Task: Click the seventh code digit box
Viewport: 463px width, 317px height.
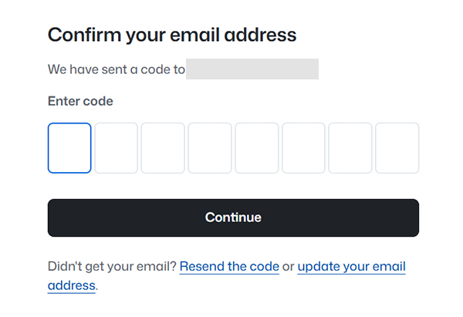Action: click(350, 148)
